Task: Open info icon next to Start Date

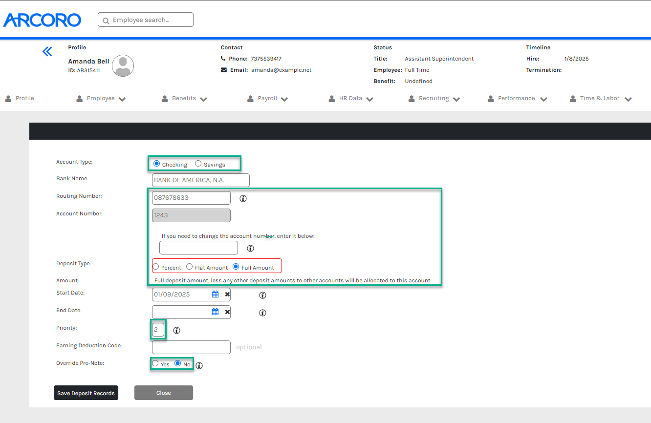Action: pos(262,296)
